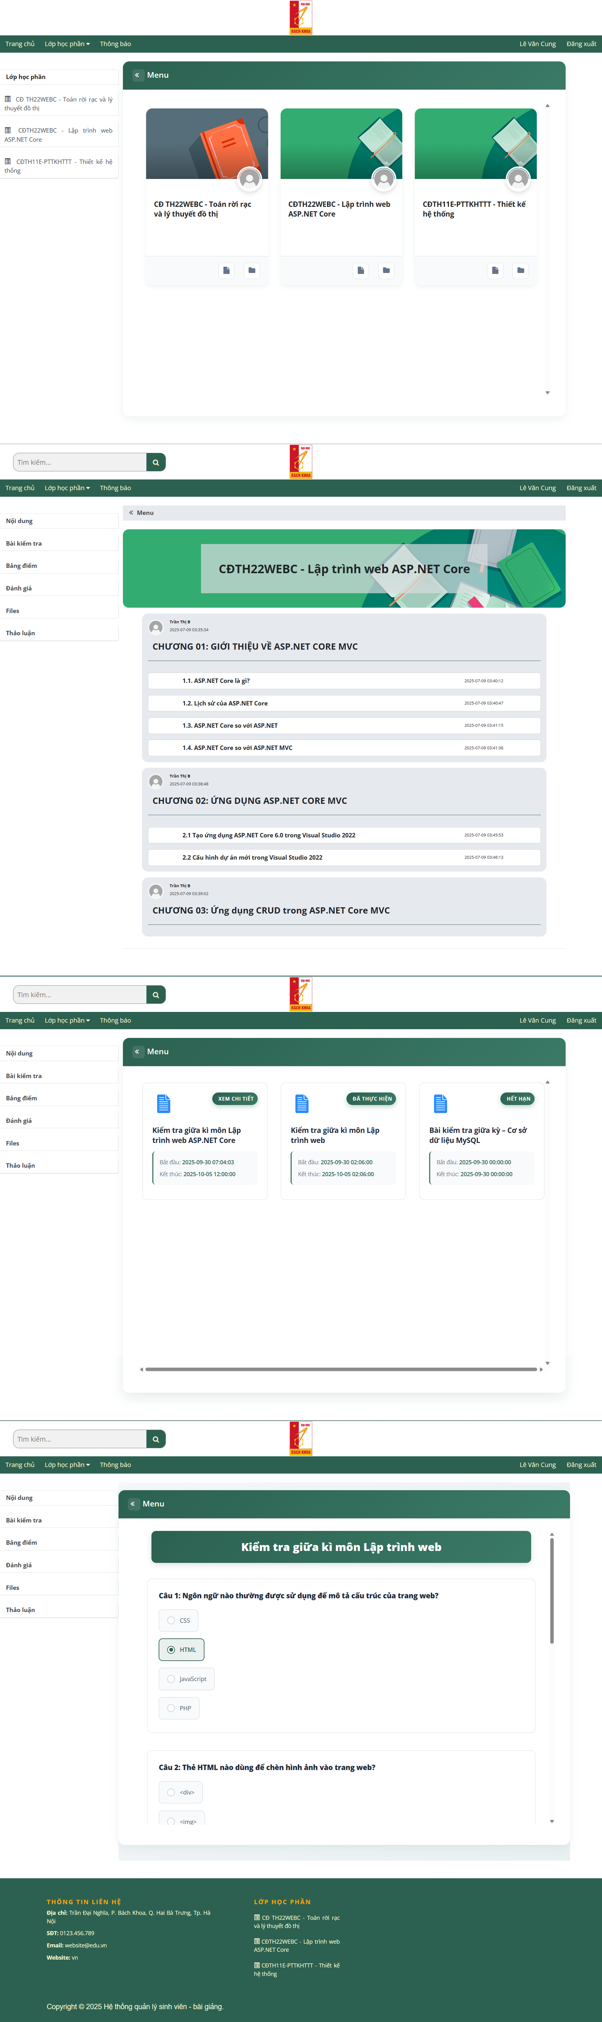The image size is (602, 2022).
Task: Open the Lớp học phần navigation dropdown
Action: click(x=67, y=44)
